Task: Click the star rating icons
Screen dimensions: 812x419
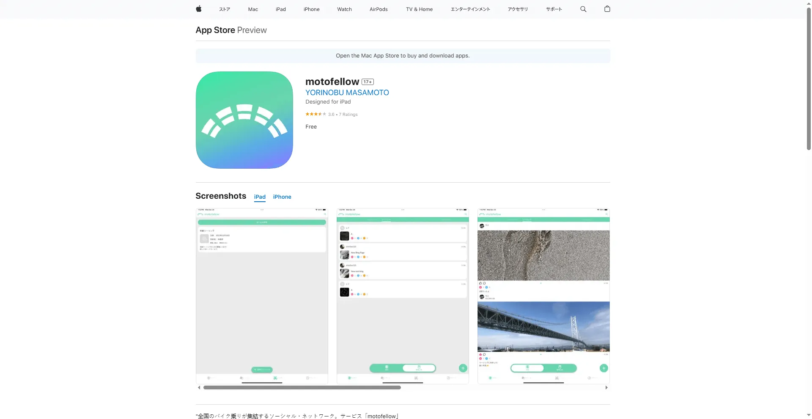Action: pyautogui.click(x=315, y=114)
